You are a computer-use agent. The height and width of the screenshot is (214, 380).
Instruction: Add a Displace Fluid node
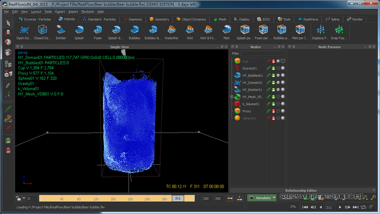pyautogui.click(x=320, y=32)
